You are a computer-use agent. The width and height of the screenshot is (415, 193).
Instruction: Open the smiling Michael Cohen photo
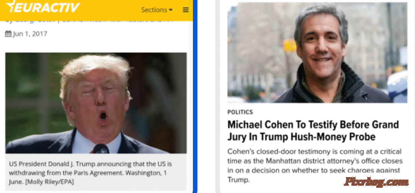click(317, 52)
